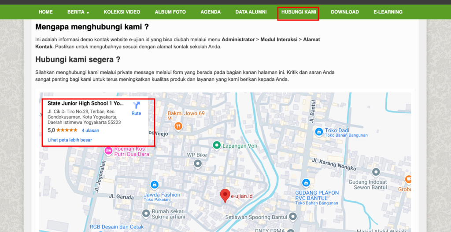Click the RGB Desain dan Cetak label
Viewport: 451px width, 232px height.
(117, 227)
